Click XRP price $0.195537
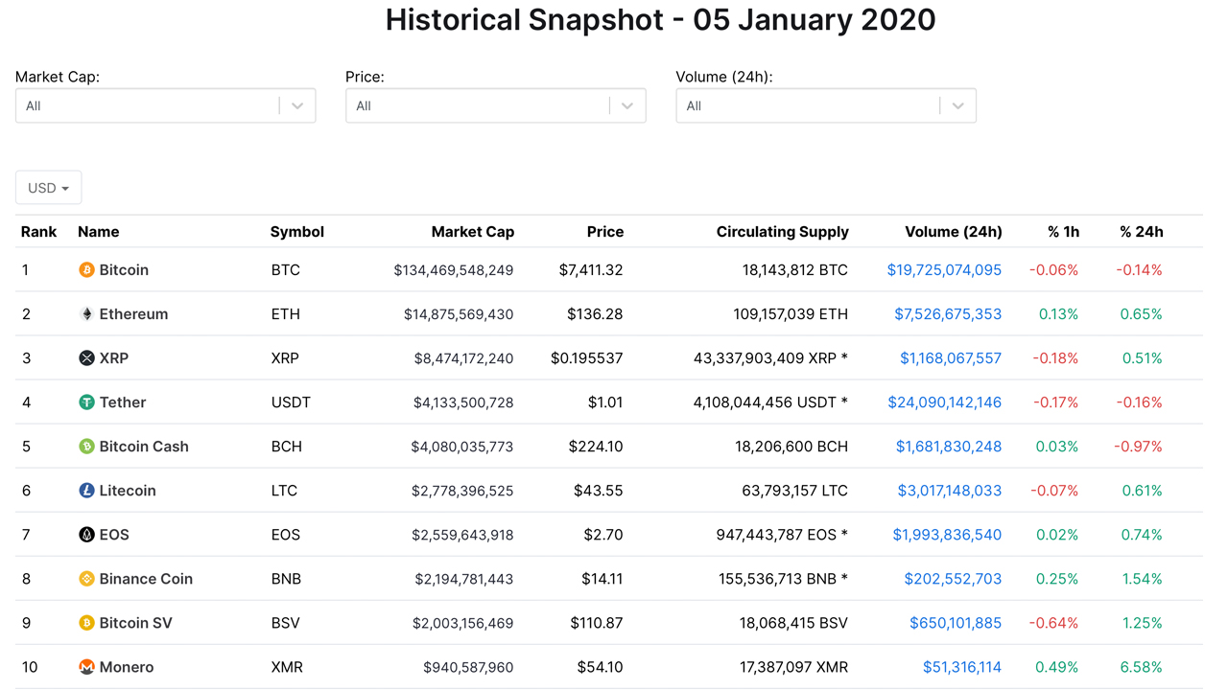Viewport: 1228px width, 690px height. (x=587, y=358)
